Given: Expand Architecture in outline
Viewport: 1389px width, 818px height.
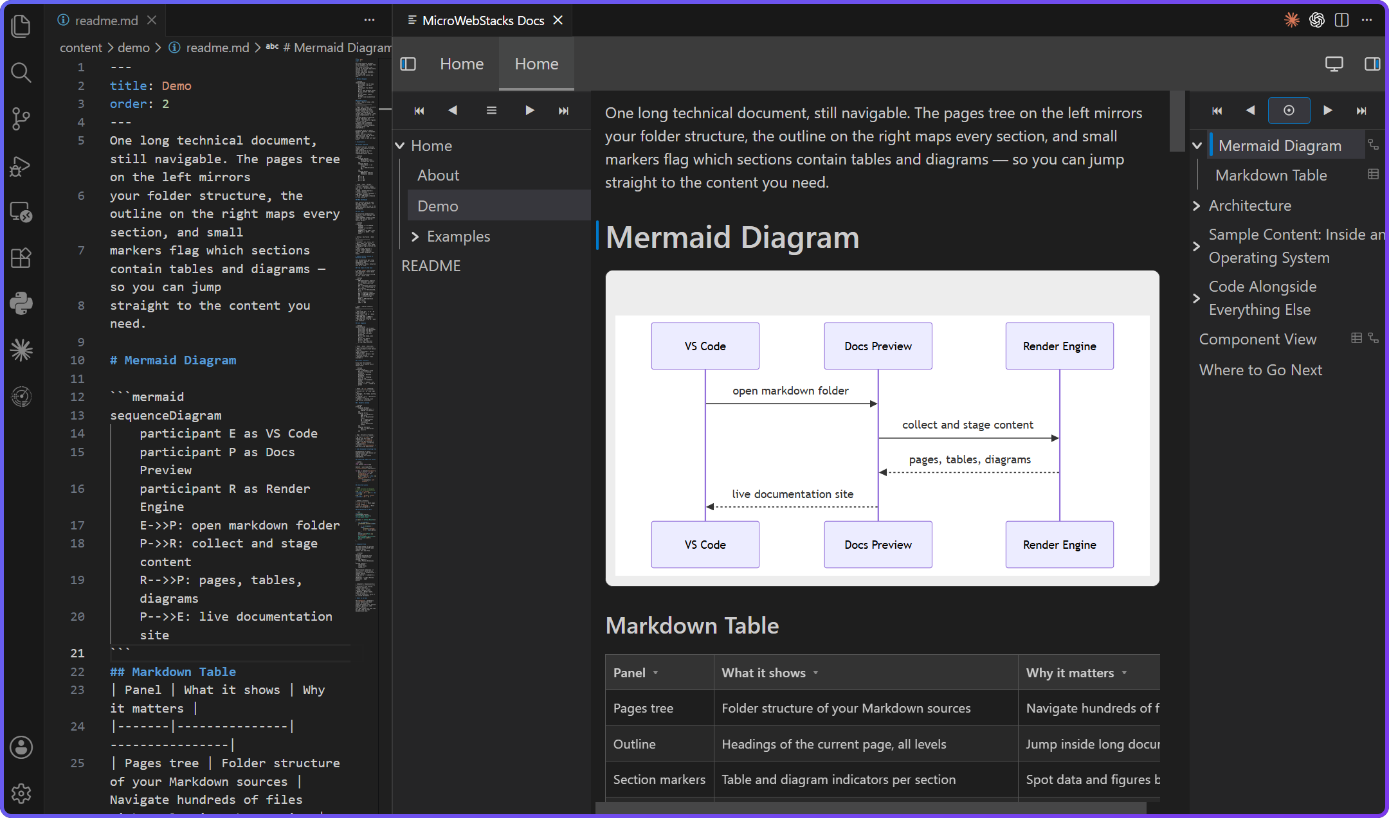Looking at the screenshot, I should coord(1197,206).
